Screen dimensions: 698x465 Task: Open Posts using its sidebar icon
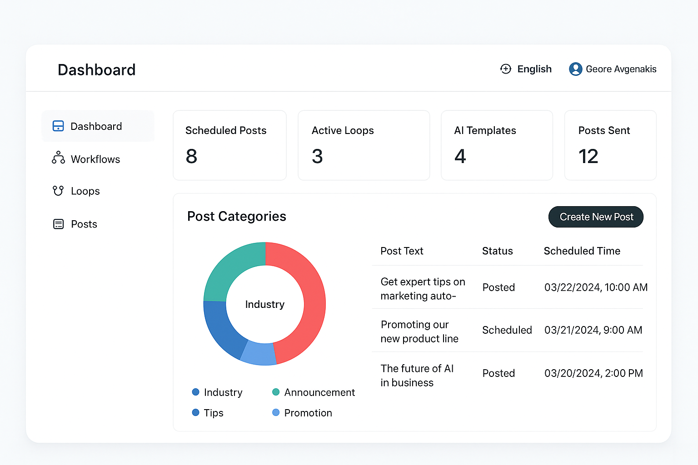point(58,224)
